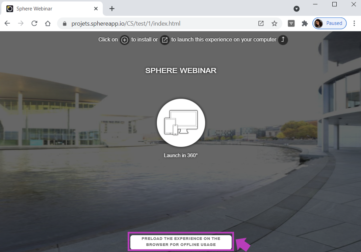This screenshot has height=252, width=361.
Task: Go to the browser home page
Action: point(48,24)
